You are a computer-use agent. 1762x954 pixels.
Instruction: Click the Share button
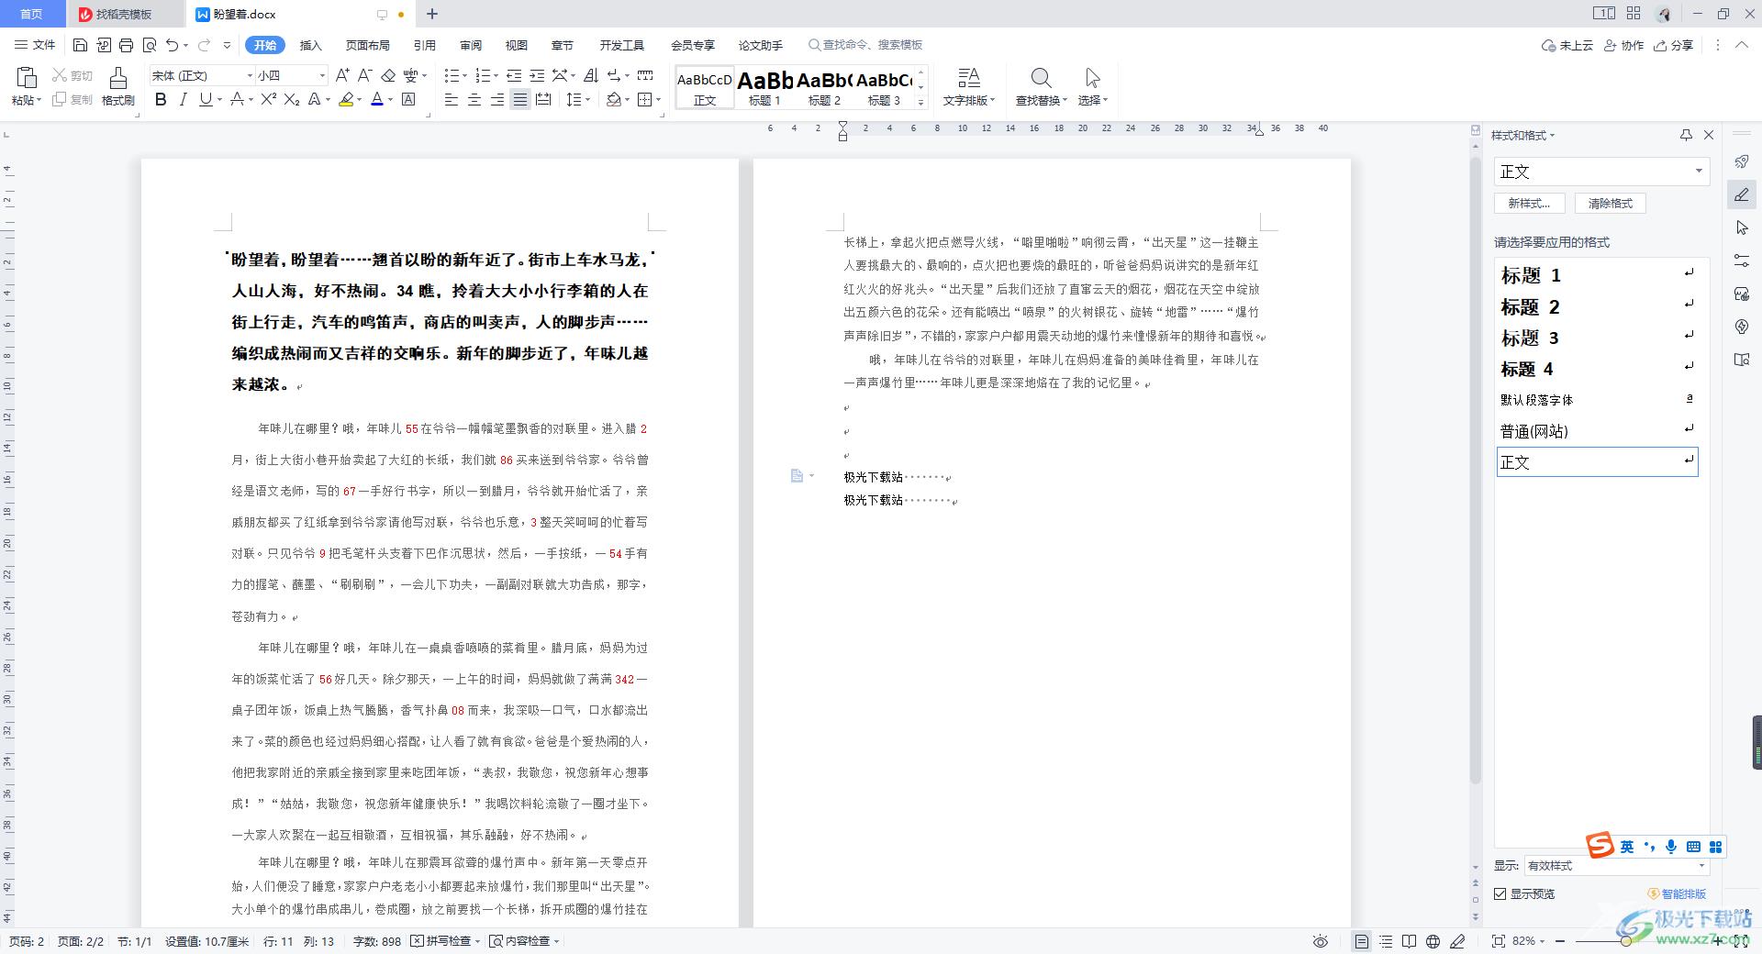coord(1673,45)
